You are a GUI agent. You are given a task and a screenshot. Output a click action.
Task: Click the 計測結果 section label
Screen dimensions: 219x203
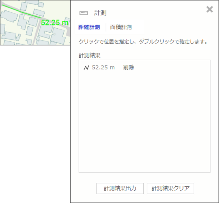90,55
